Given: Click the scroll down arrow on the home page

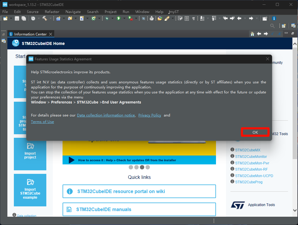Looking at the screenshot, I should (295, 210).
